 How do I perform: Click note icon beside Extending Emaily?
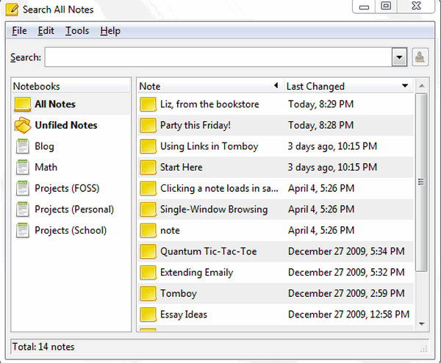(x=148, y=272)
